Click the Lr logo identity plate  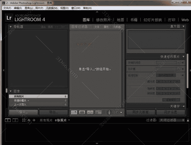(x=9, y=18)
